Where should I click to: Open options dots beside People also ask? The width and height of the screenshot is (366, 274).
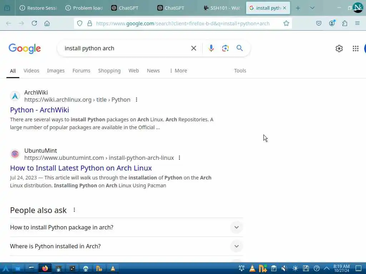point(74,210)
